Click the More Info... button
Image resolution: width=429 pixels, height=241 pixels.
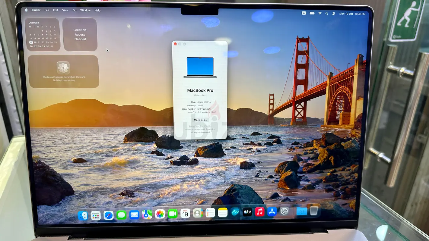coord(200,120)
